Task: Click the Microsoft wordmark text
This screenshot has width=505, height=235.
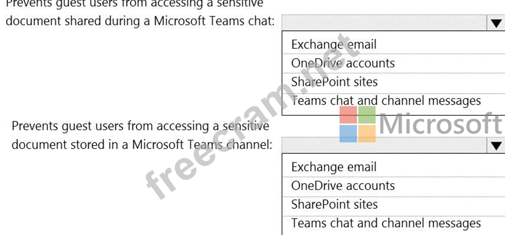Action: click(x=440, y=124)
